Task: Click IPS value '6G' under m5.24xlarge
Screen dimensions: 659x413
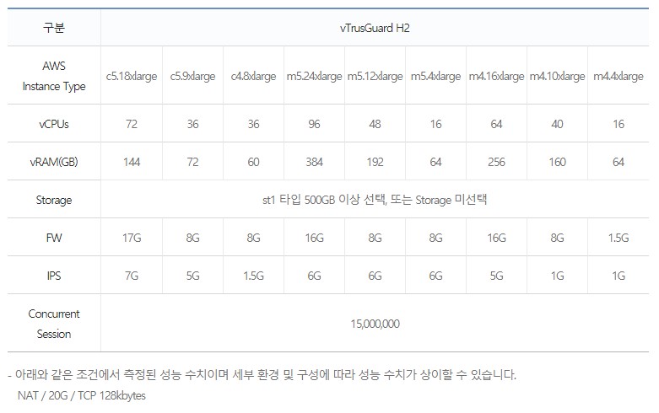Action: coord(315,276)
